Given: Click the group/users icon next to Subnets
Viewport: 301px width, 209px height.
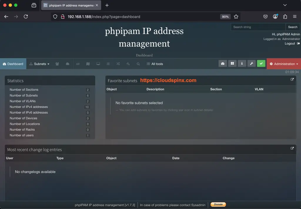Looking at the screenshot, I should pyautogui.click(x=57, y=64).
